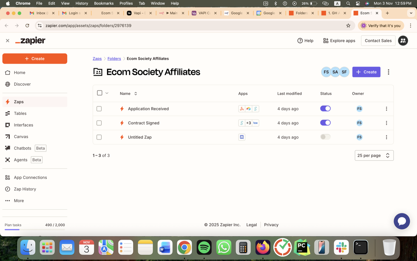Open a new Chrome tab
The height and width of the screenshot is (261, 417).
[x=387, y=13]
